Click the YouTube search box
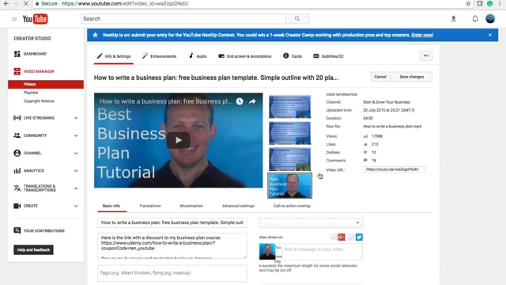Viewport: 506px width, 285px height. [183, 19]
